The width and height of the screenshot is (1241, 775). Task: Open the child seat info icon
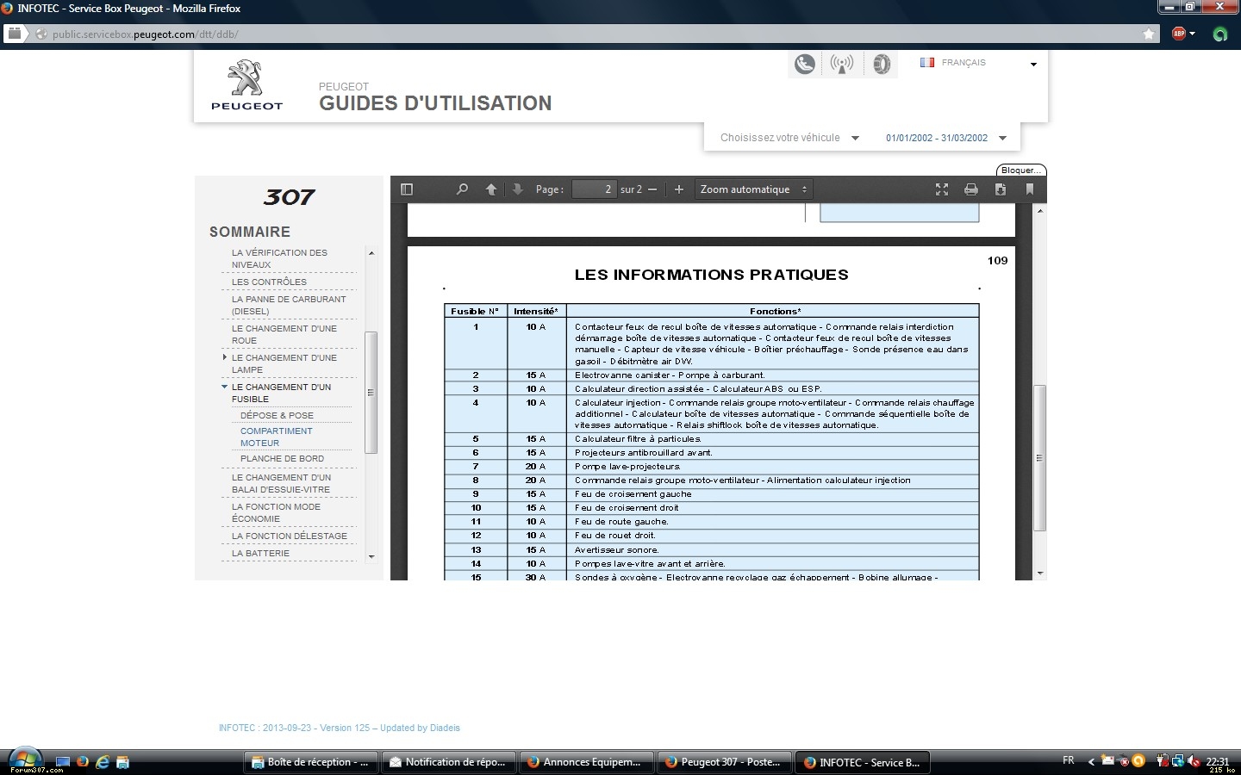click(805, 65)
